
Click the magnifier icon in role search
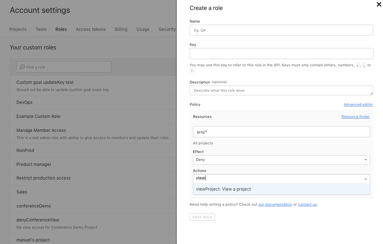pyautogui.click(x=21, y=67)
